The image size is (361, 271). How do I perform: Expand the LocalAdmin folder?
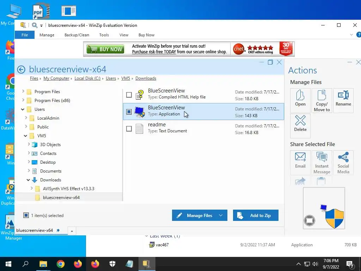(26, 118)
